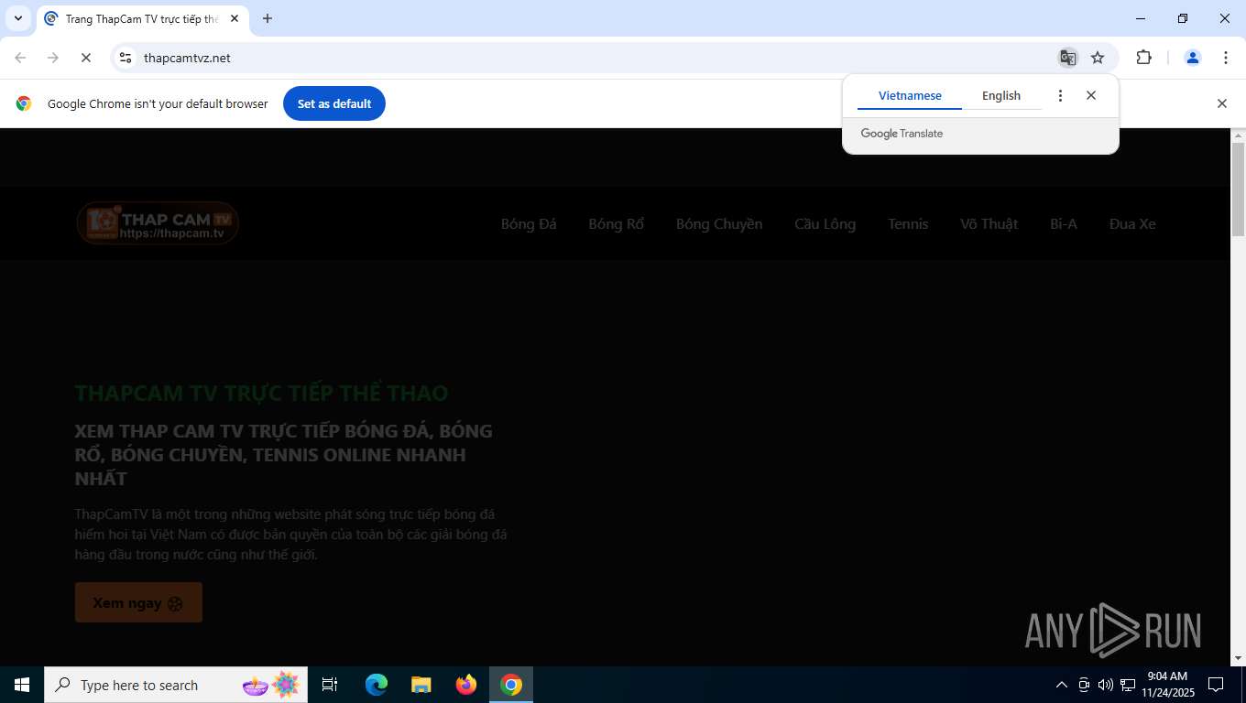Click the Meet Now camera tray icon
The width and height of the screenshot is (1246, 703).
tap(1084, 685)
